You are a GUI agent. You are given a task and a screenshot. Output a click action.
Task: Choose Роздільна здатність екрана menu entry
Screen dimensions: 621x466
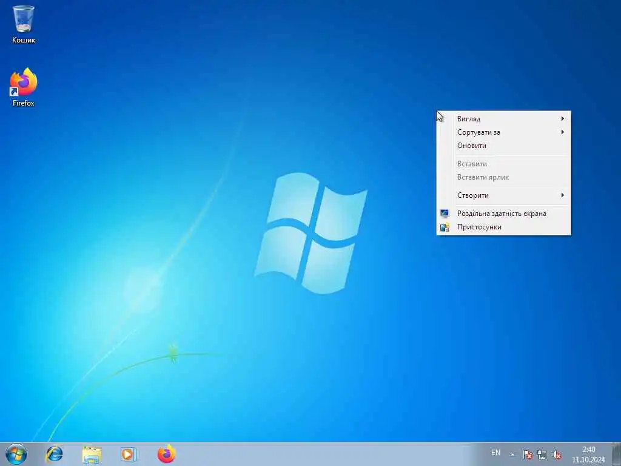click(x=504, y=213)
